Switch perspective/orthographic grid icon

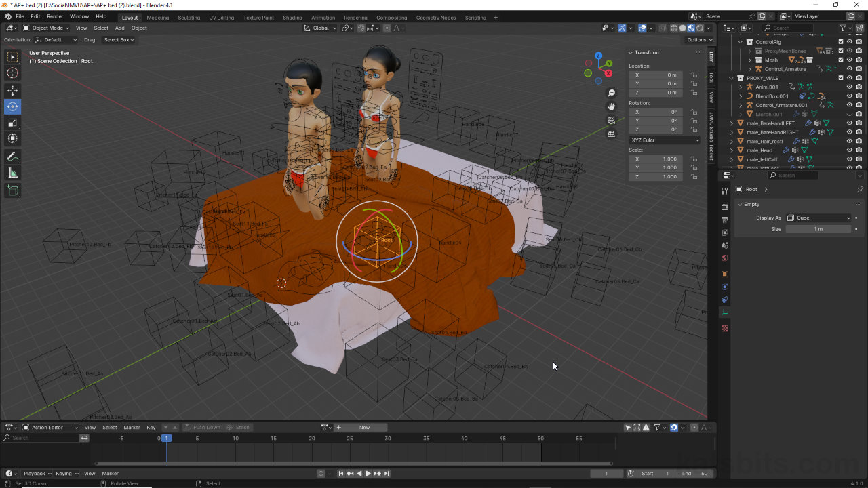(611, 134)
